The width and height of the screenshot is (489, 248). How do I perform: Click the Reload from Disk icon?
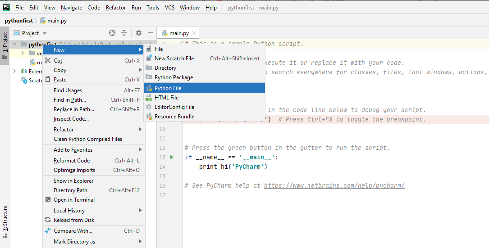point(48,220)
